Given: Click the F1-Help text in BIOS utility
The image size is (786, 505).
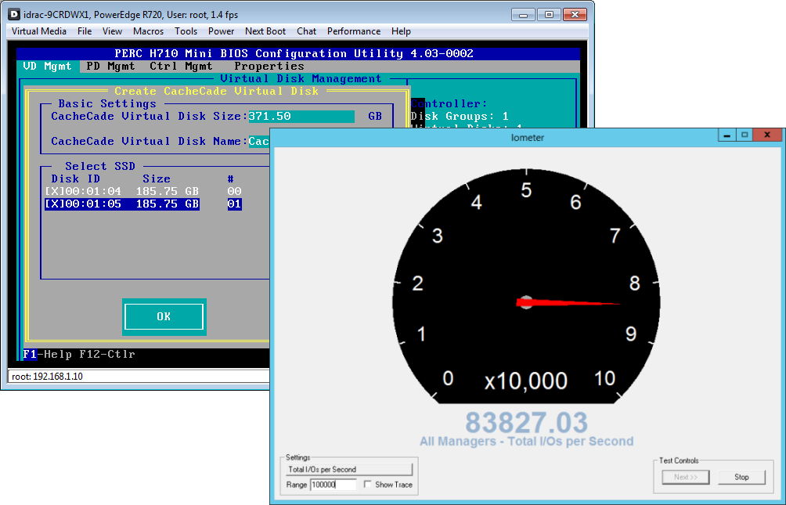Looking at the screenshot, I should 47,355.
